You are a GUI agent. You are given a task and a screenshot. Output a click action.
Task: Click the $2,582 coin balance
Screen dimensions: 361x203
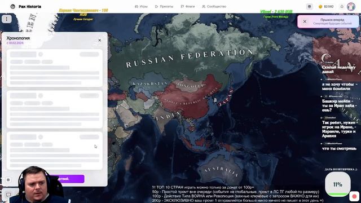(x=326, y=6)
